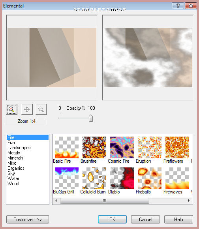The height and width of the screenshot is (229, 199).
Task: Select the pan move arrows tool
Action: 27,109
